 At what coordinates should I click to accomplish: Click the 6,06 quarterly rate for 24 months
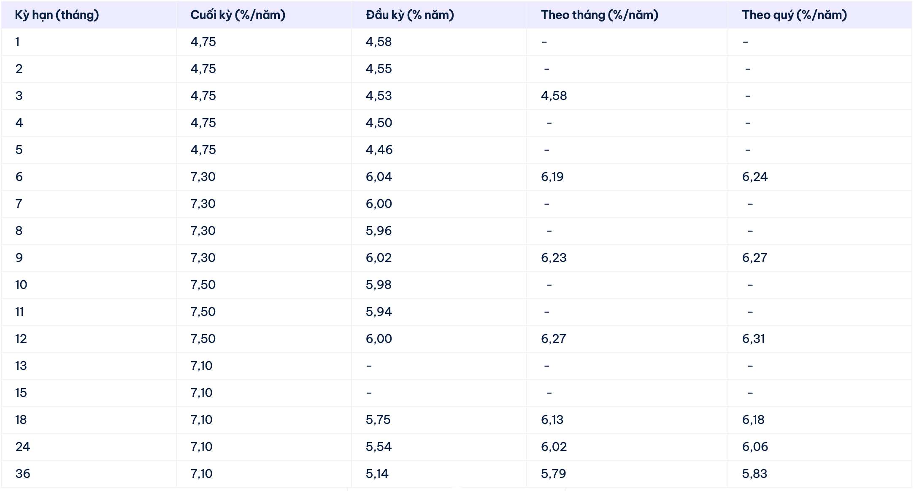[x=755, y=447]
